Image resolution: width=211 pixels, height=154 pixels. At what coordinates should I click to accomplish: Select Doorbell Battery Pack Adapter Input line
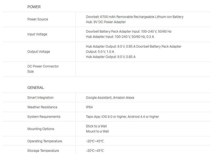128,32
